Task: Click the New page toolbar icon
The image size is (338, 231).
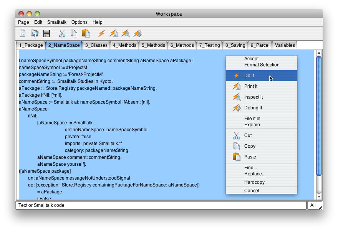Action: tap(23, 33)
